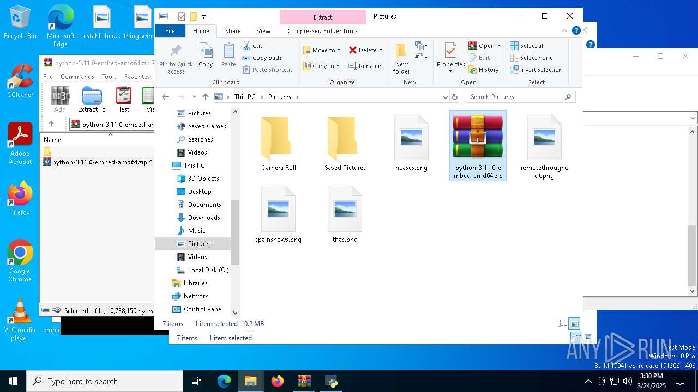698x392 pixels.
Task: Switch to the Share ribbon tab
Action: [x=233, y=31]
